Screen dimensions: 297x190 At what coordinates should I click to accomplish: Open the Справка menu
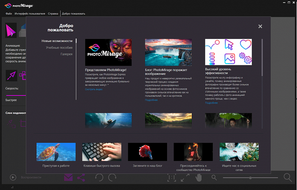[x=53, y=14]
